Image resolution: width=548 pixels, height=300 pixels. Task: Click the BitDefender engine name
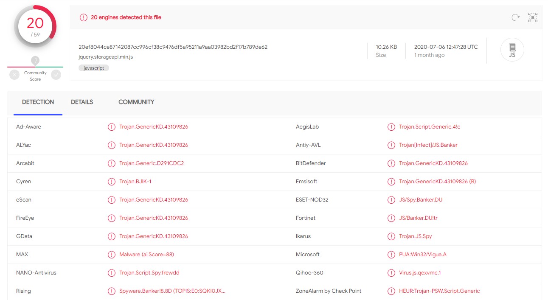click(x=311, y=163)
